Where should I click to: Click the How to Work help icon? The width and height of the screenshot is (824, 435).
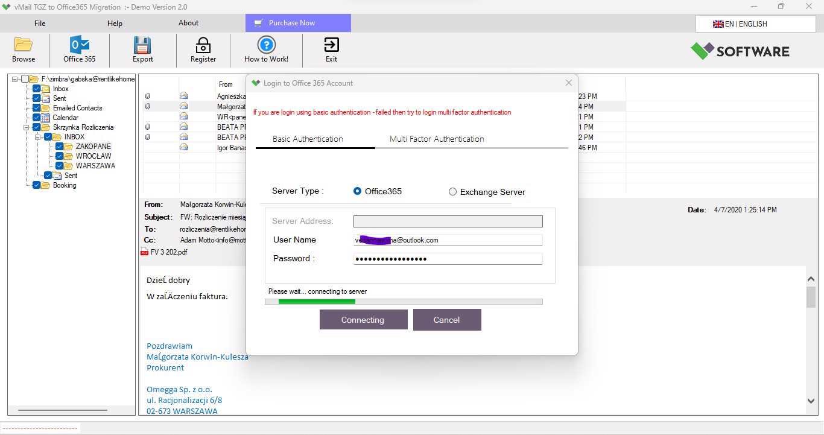(x=266, y=45)
